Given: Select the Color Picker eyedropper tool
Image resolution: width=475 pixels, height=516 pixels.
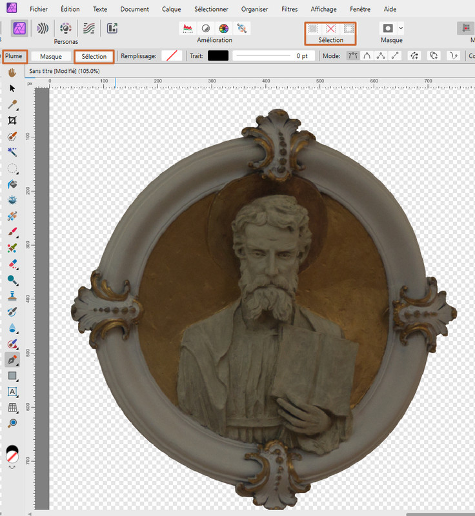Looking at the screenshot, I should point(12,104).
